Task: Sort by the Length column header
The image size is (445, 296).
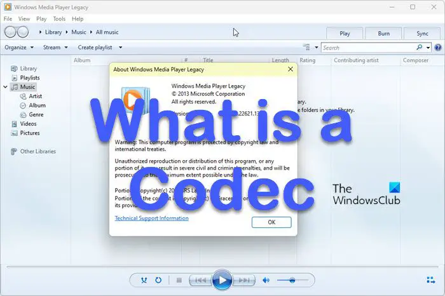Action: point(280,60)
